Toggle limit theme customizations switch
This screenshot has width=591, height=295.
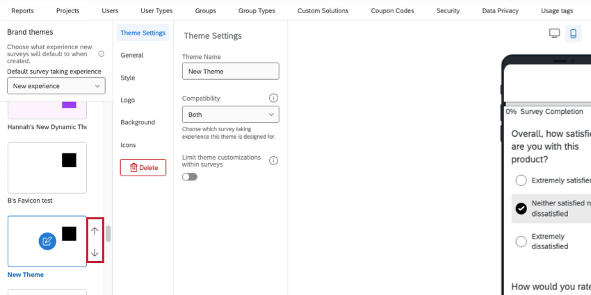coord(190,176)
